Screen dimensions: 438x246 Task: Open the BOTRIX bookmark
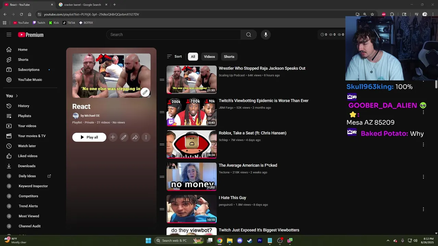(x=86, y=23)
